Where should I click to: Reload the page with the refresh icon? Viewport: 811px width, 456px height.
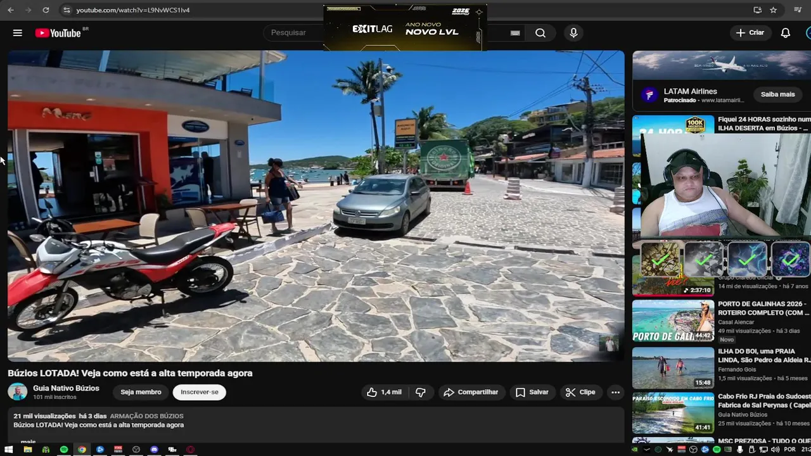point(46,10)
